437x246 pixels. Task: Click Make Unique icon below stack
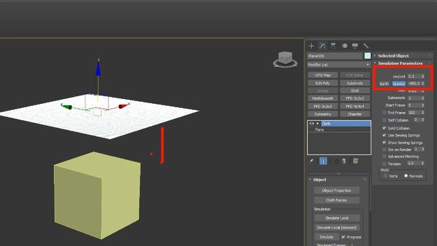click(335, 161)
